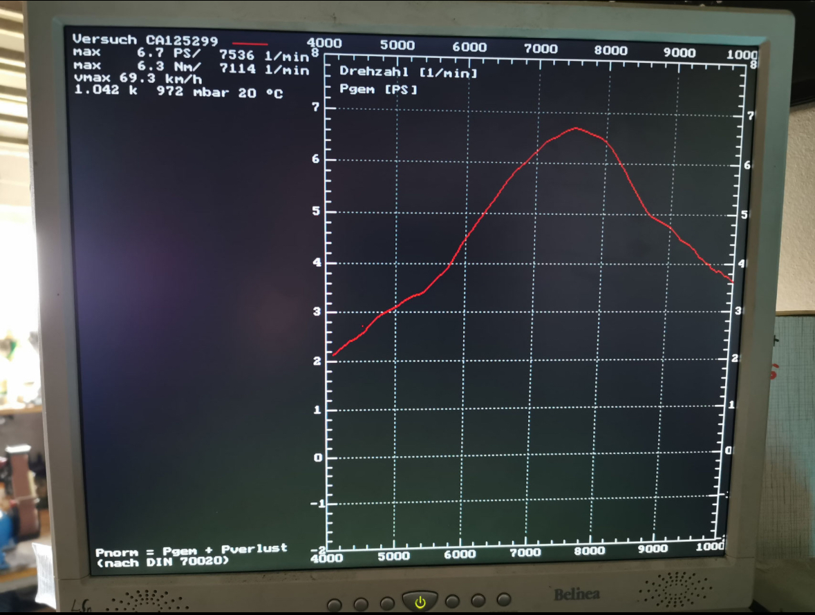
Task: Click the Versuch CA125299 title text
Action: pos(145,40)
